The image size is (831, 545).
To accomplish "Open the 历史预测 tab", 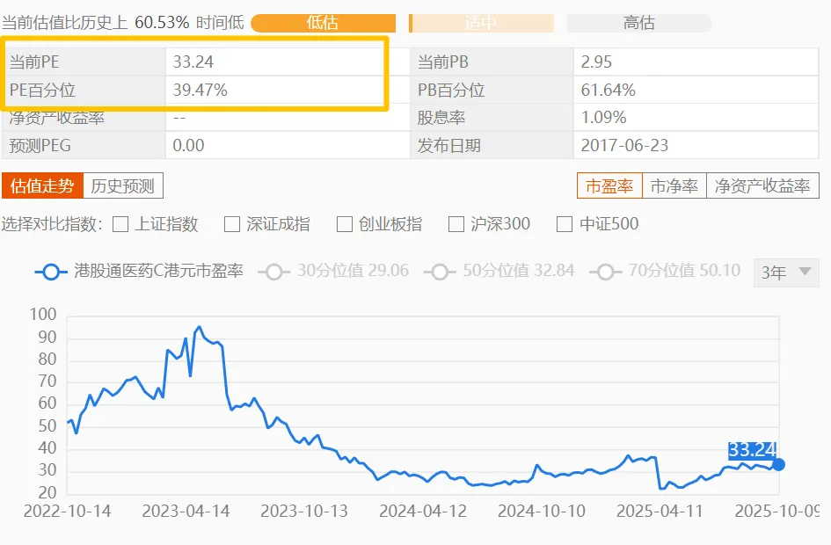I will [x=123, y=185].
